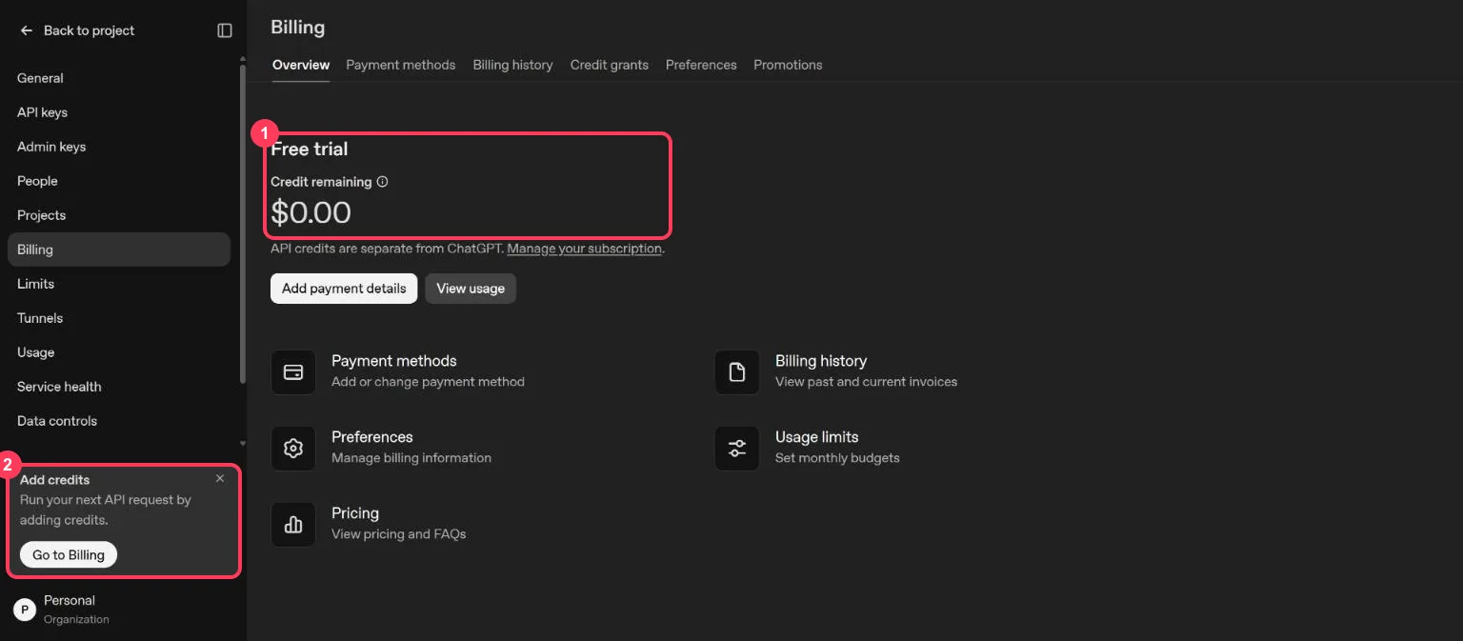The image size is (1463, 641).
Task: Click the sidebar scrollbar thumb
Action: coord(242,224)
